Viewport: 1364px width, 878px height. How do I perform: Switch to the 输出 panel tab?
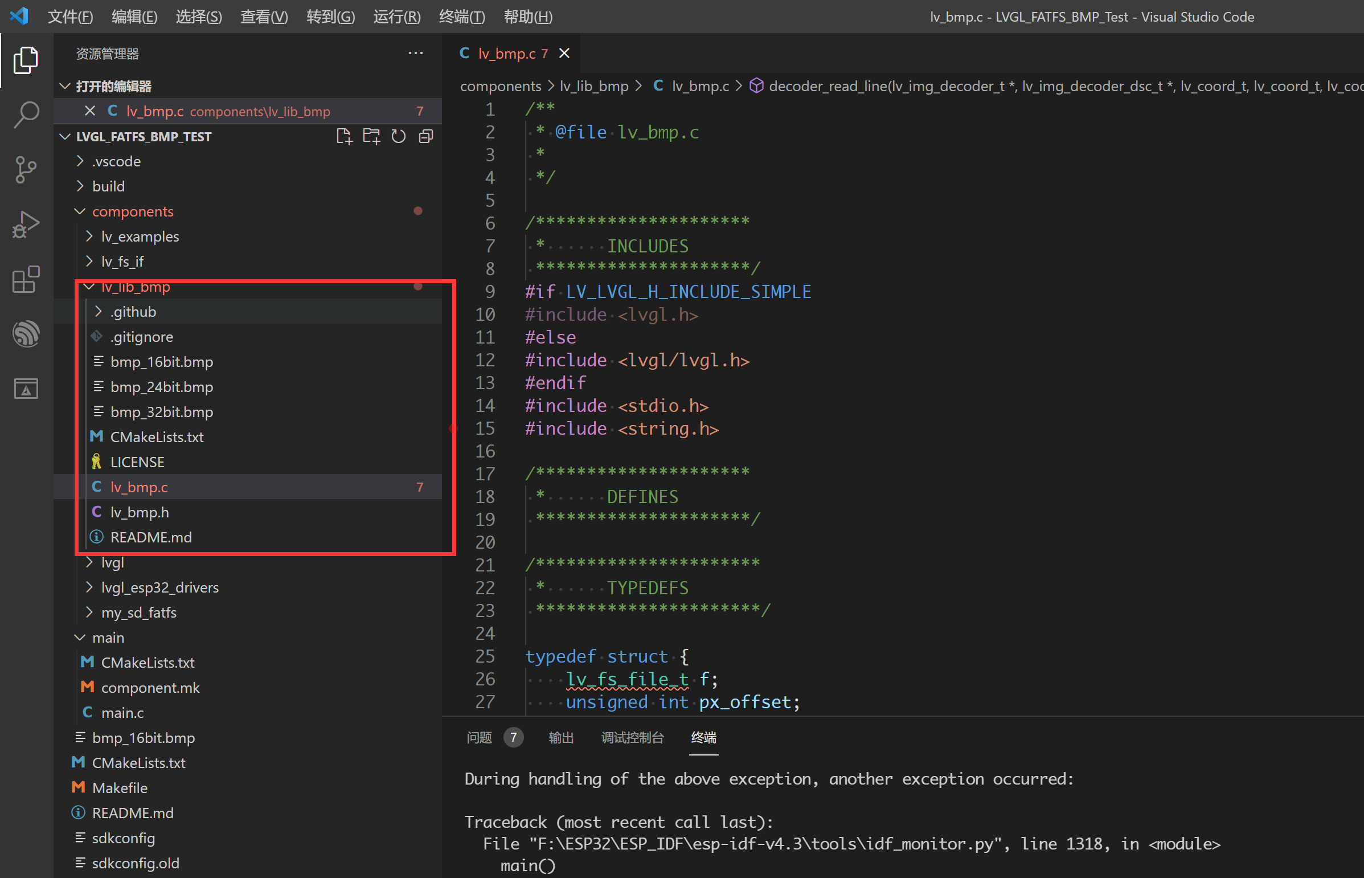click(560, 738)
